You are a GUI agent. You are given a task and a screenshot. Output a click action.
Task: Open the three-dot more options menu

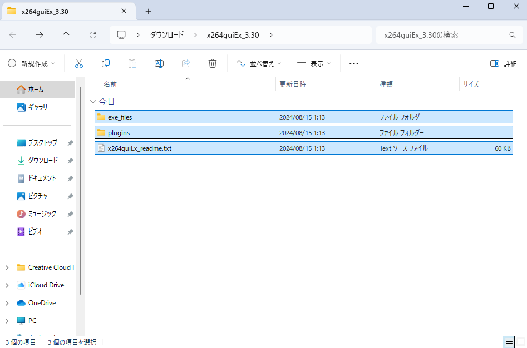coord(353,64)
